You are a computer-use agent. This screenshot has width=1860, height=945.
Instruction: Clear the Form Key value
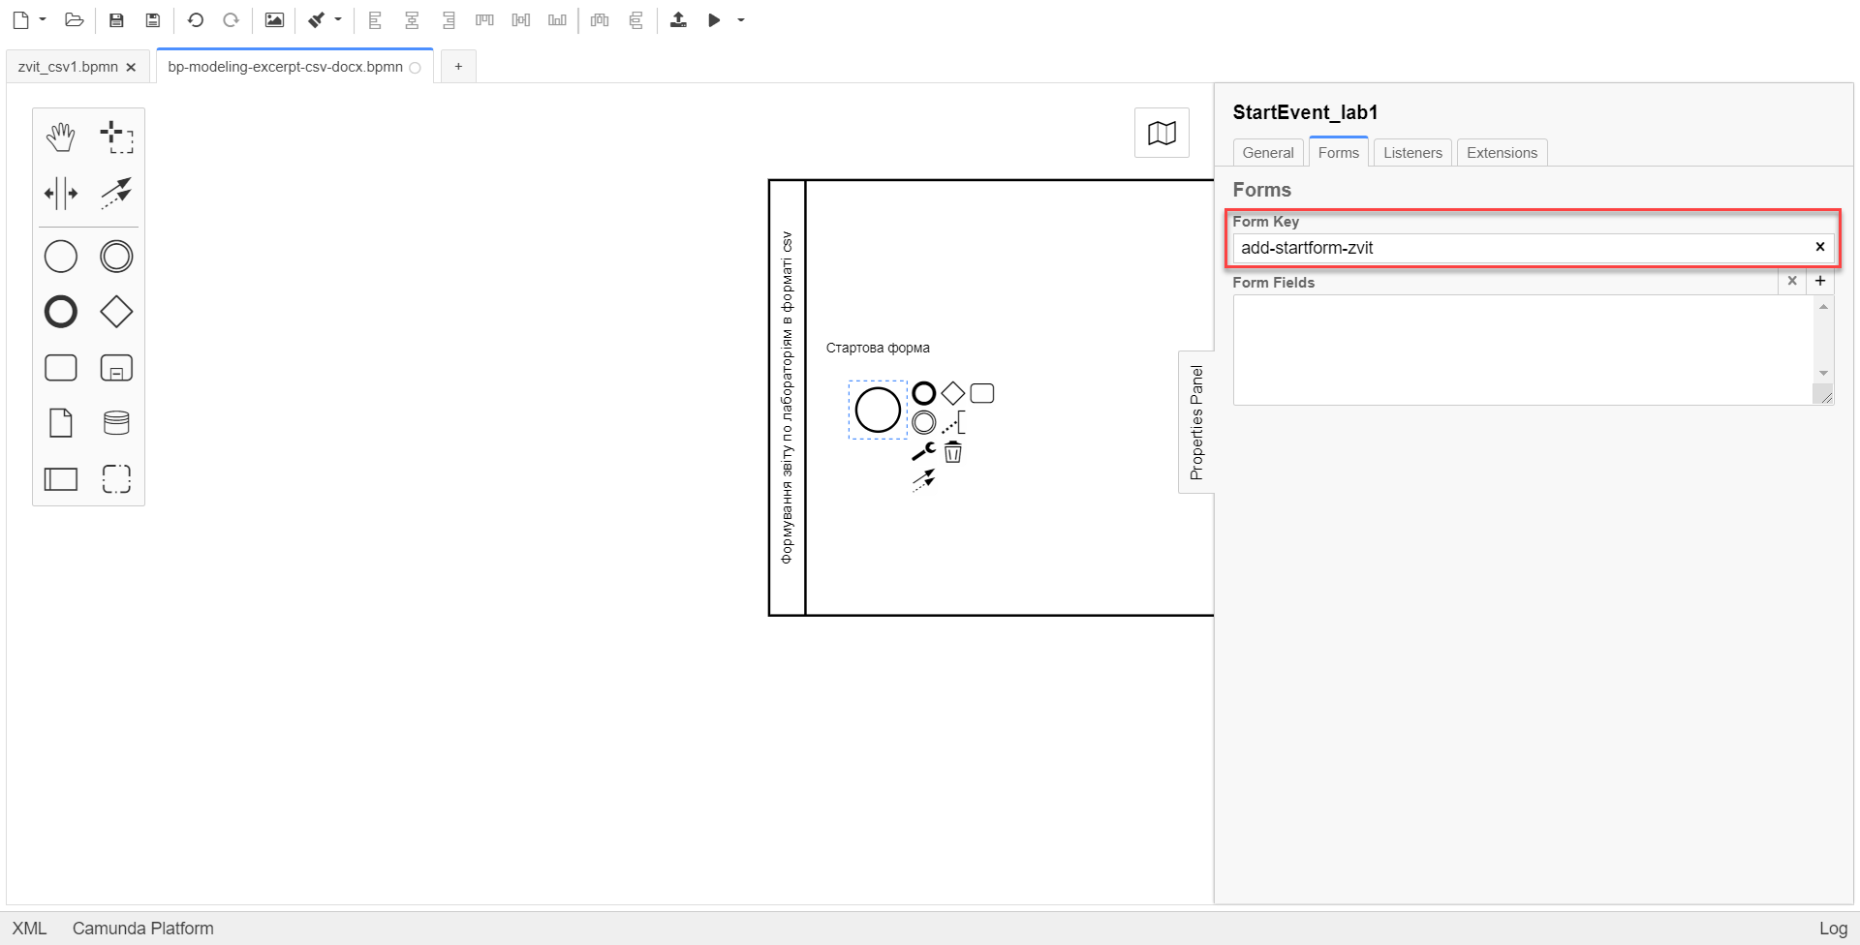pyautogui.click(x=1819, y=247)
